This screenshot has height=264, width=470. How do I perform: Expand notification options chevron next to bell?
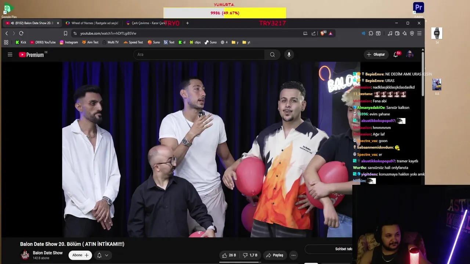[x=106, y=255]
